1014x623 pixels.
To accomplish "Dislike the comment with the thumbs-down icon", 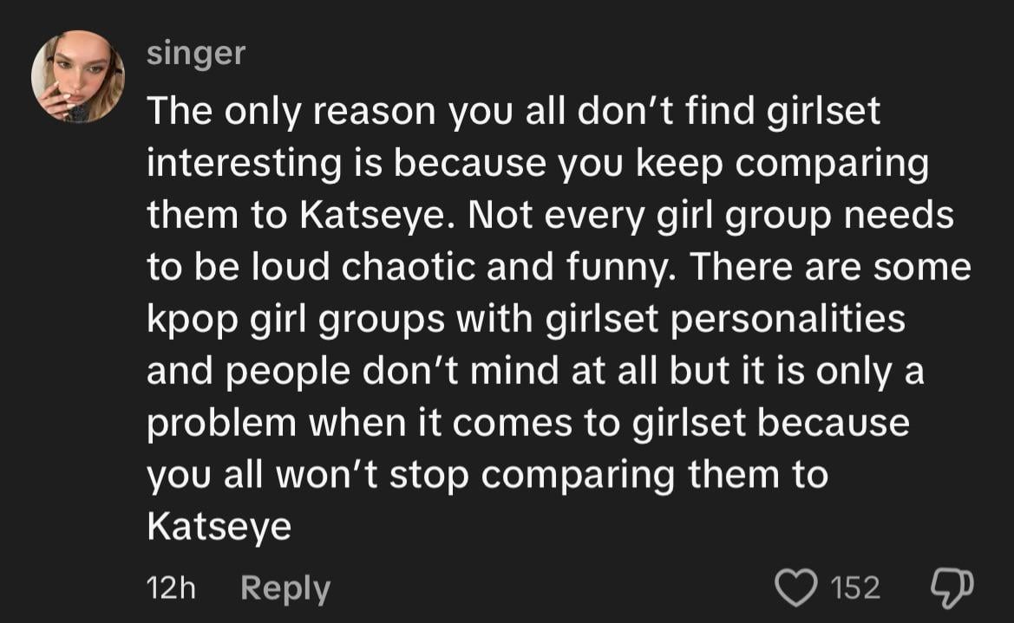I will [x=952, y=587].
